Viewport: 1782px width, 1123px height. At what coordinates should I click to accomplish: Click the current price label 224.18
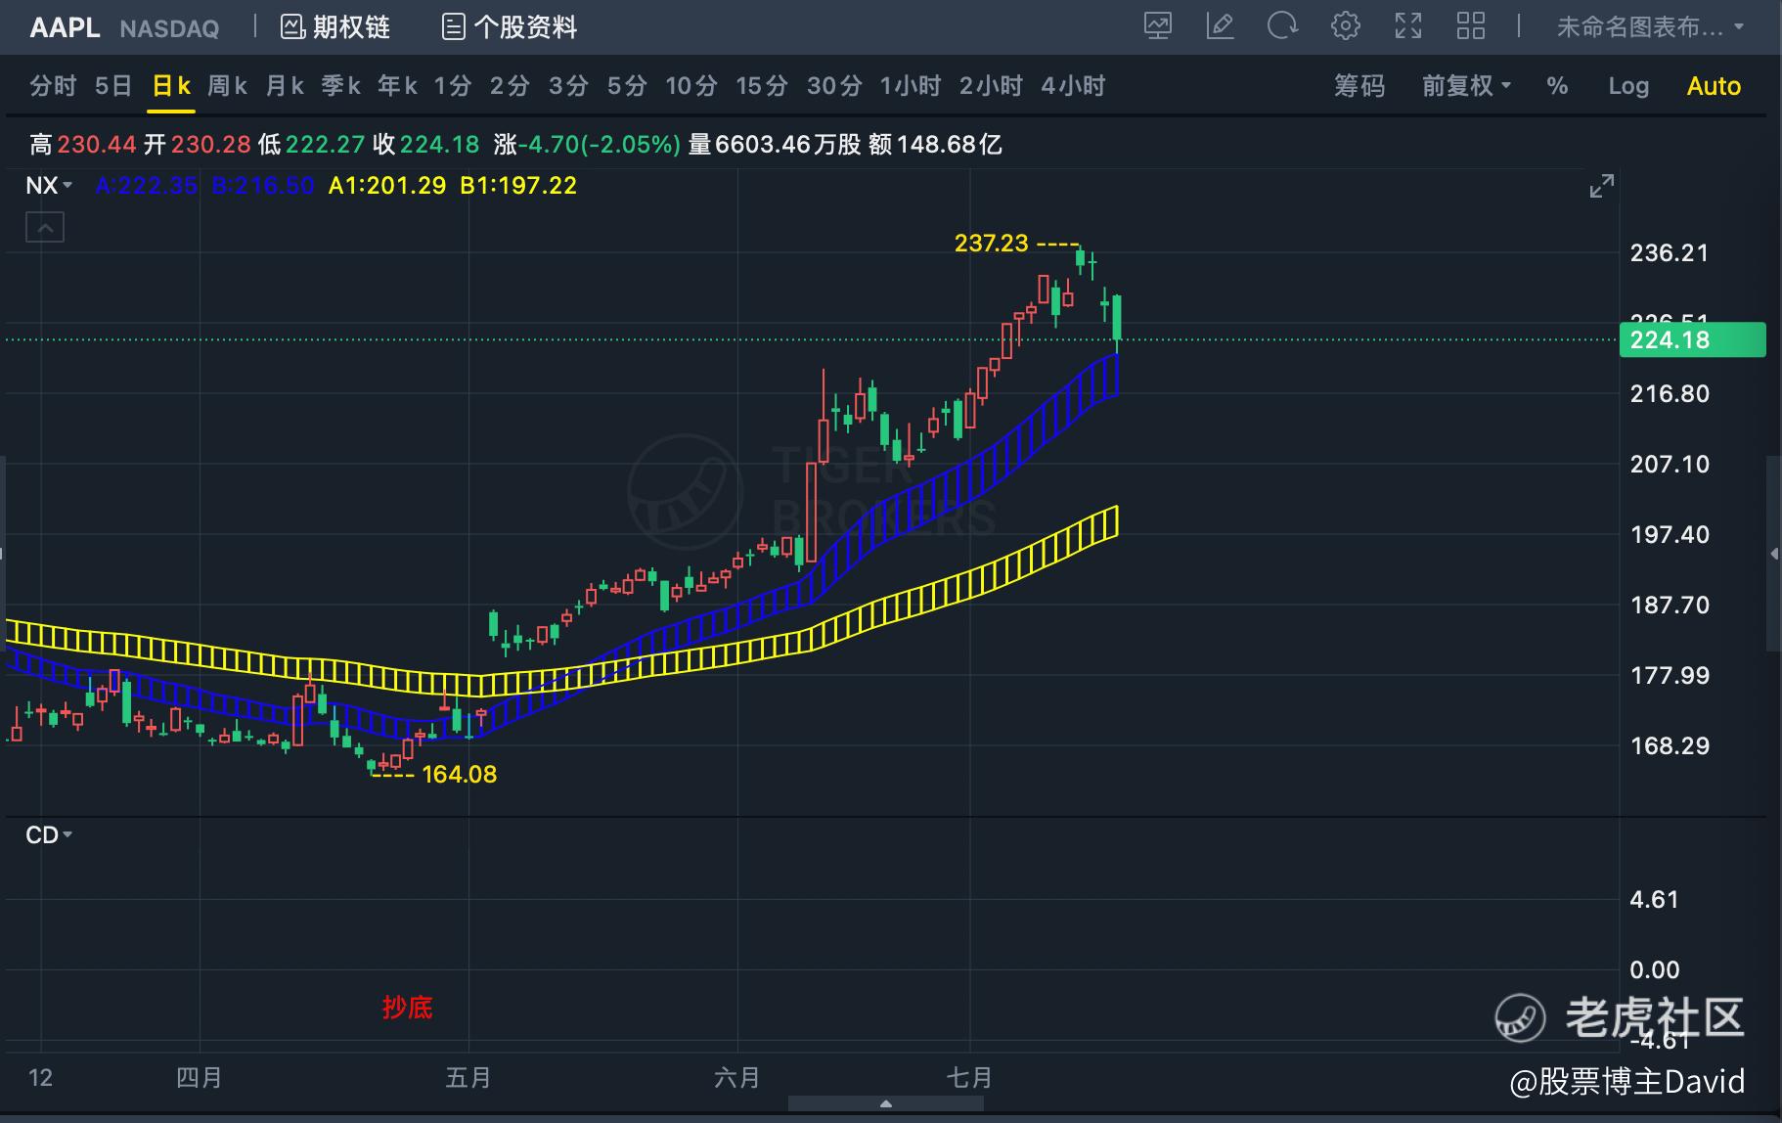1692,339
